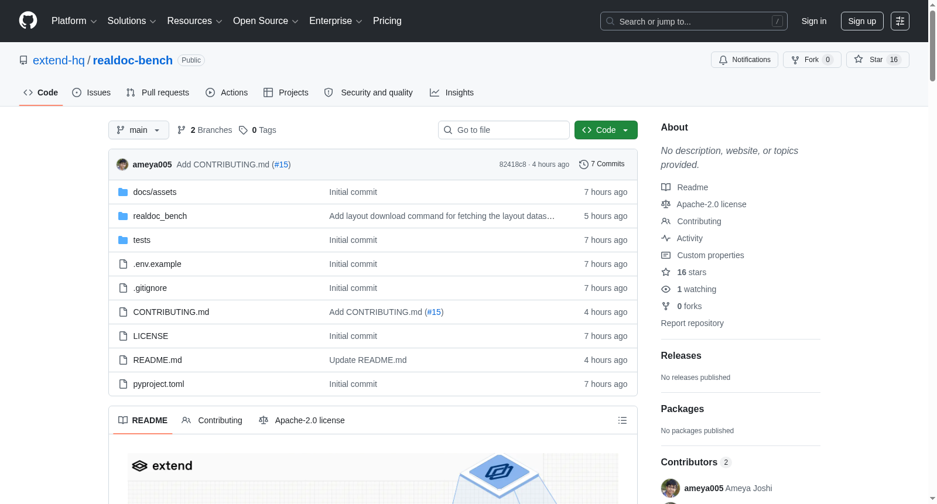Viewport: 937px width, 504px height.
Task: Show the README file tab
Action: click(143, 420)
